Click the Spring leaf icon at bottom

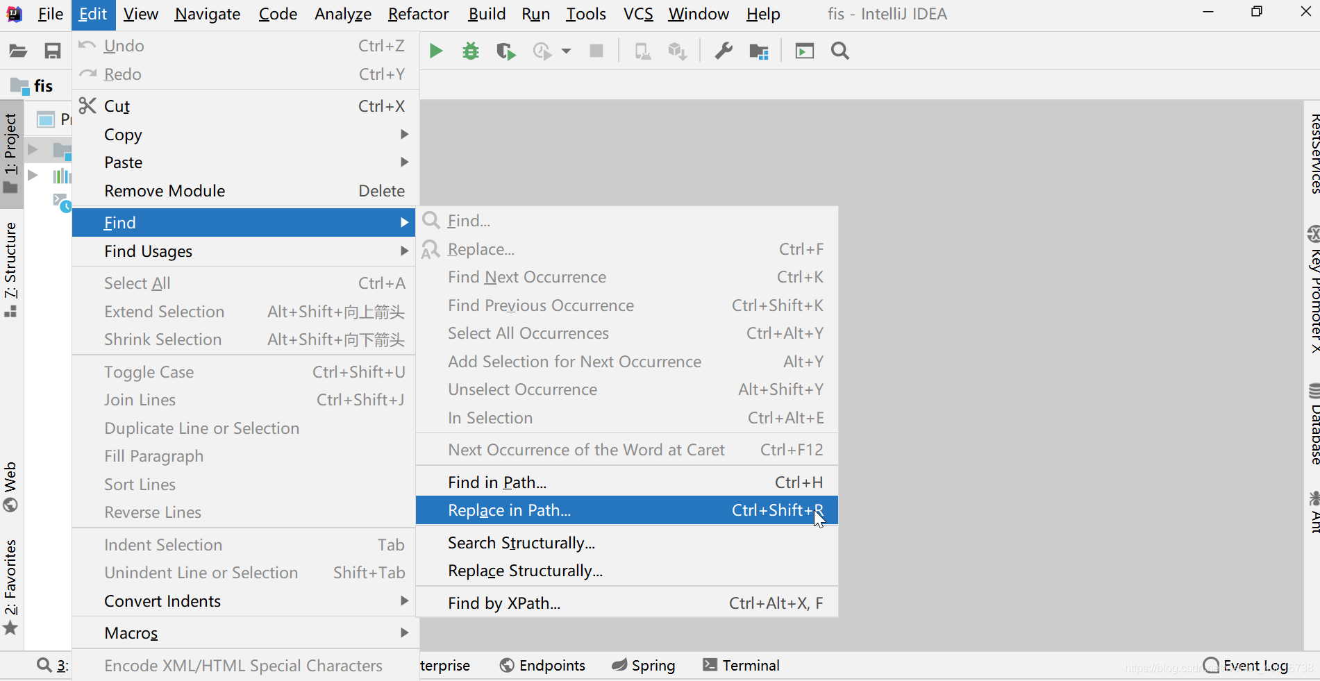coord(619,665)
